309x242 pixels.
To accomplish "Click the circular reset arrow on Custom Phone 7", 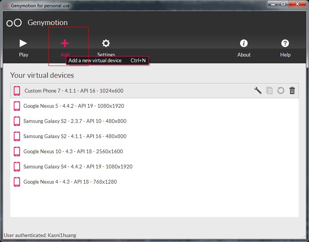I will pyautogui.click(x=281, y=91).
